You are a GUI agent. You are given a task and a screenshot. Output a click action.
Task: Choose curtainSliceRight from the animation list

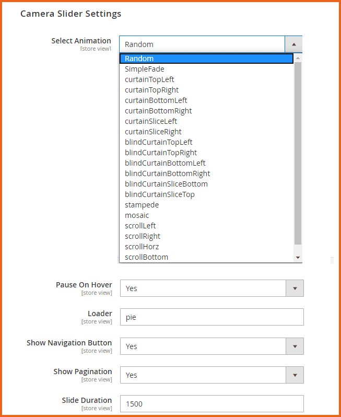pyautogui.click(x=153, y=132)
